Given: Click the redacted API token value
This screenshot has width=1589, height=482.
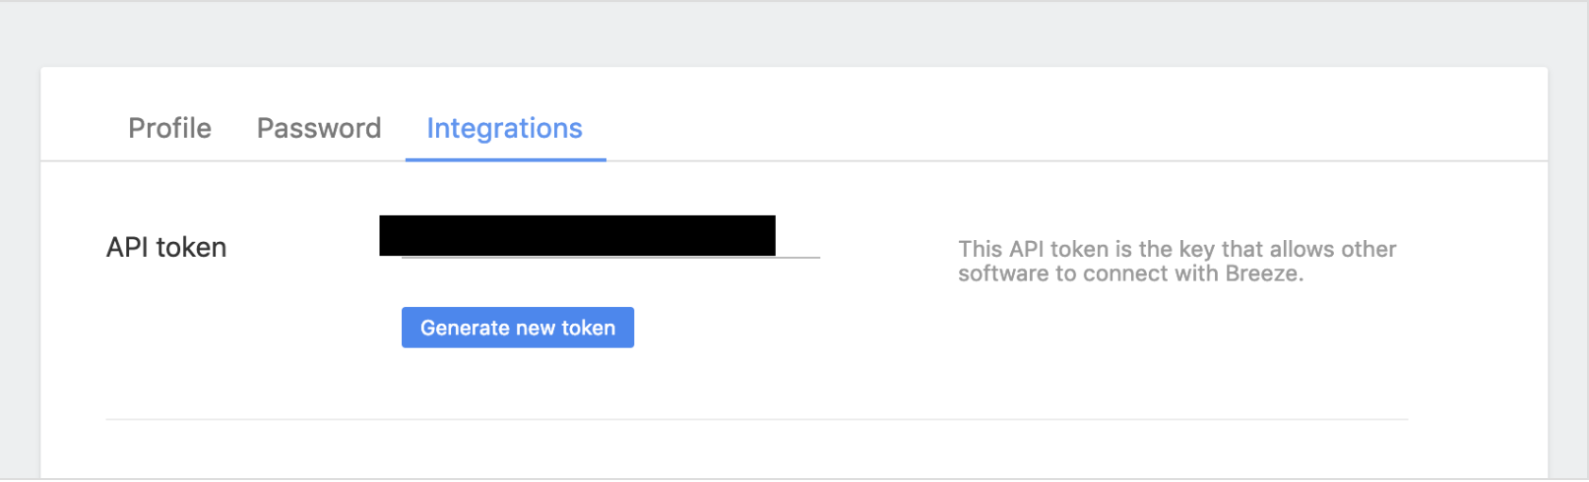Looking at the screenshot, I should (x=577, y=236).
